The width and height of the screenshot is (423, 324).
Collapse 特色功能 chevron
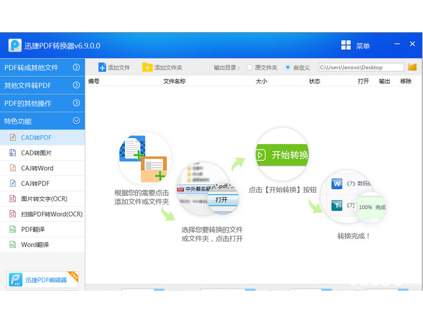(77, 121)
